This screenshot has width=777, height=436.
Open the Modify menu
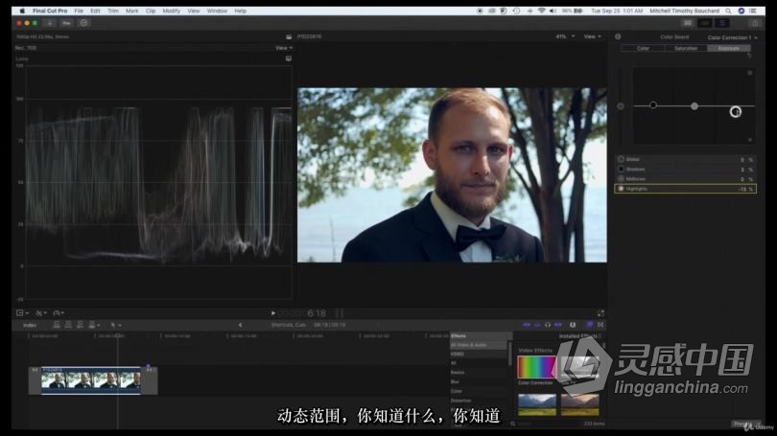tap(172, 11)
